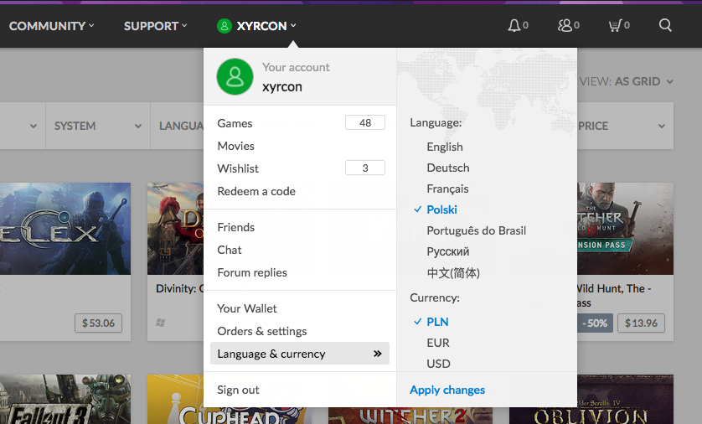
Task: Select Language & currency menu item
Action: 300,354
